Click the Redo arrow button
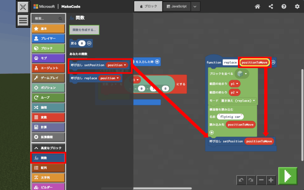The image size is (304, 190). pos(251,180)
